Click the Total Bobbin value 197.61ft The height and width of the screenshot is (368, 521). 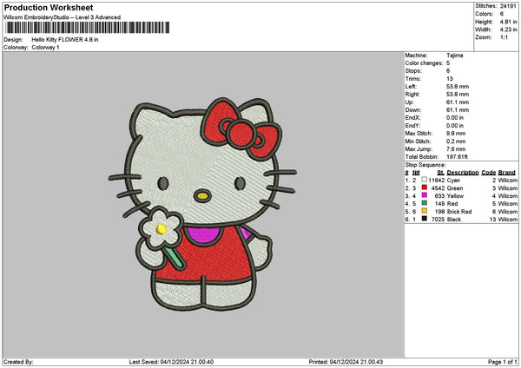point(457,157)
